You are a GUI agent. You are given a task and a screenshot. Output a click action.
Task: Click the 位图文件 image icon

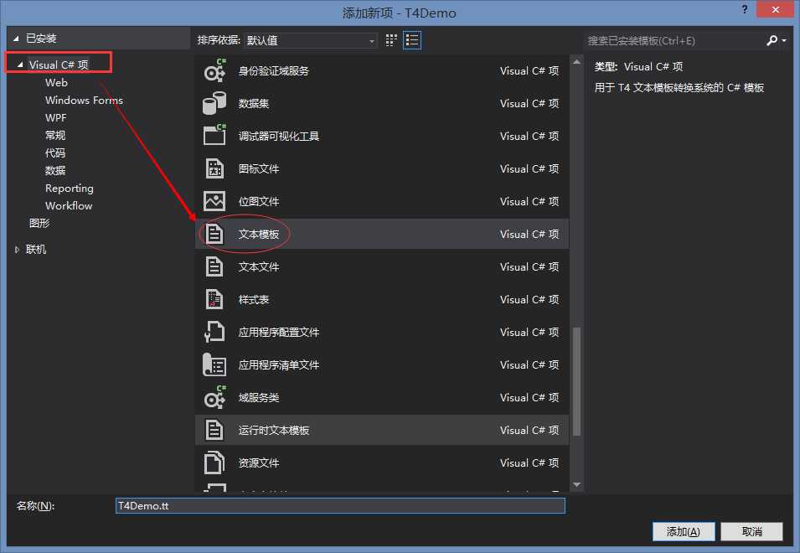point(214,201)
